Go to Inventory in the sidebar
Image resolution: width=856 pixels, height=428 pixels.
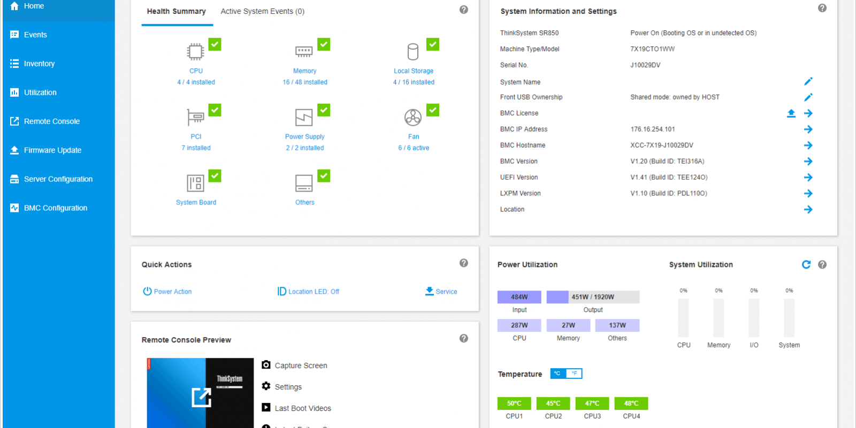(59, 64)
